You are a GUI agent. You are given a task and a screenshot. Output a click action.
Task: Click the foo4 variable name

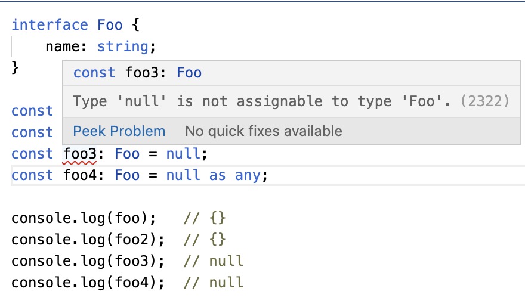pos(80,175)
